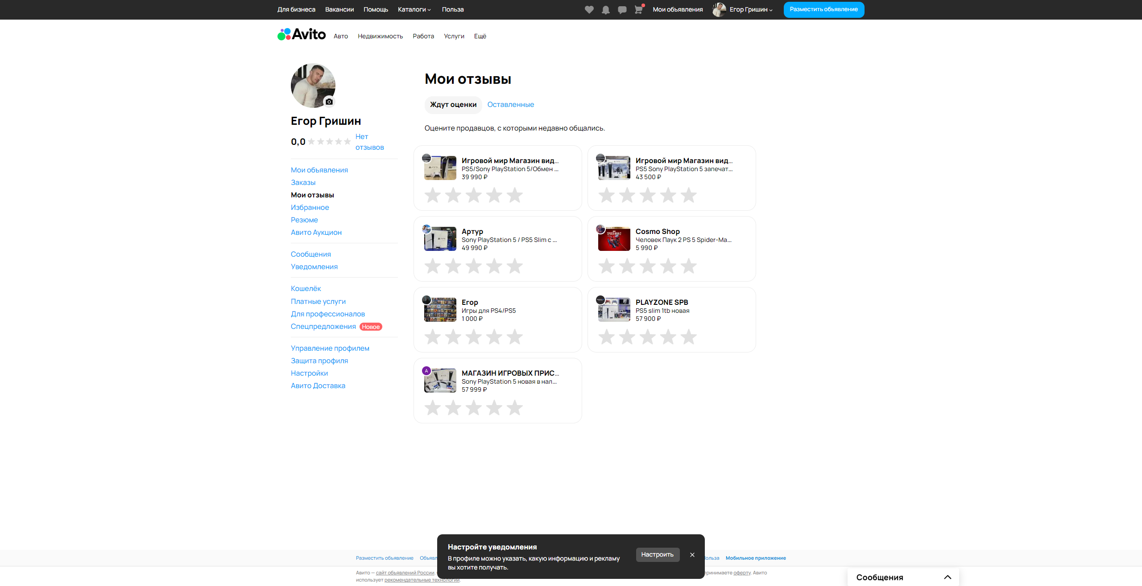The width and height of the screenshot is (1142, 586).
Task: Rate Cosmo Shop five stars
Action: [x=688, y=266]
